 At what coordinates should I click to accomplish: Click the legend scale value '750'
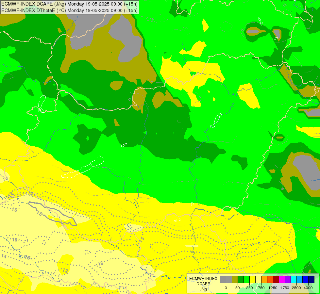pyautogui.click(x=261, y=288)
